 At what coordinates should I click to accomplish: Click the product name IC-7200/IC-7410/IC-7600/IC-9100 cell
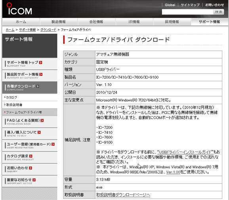pos(158,77)
